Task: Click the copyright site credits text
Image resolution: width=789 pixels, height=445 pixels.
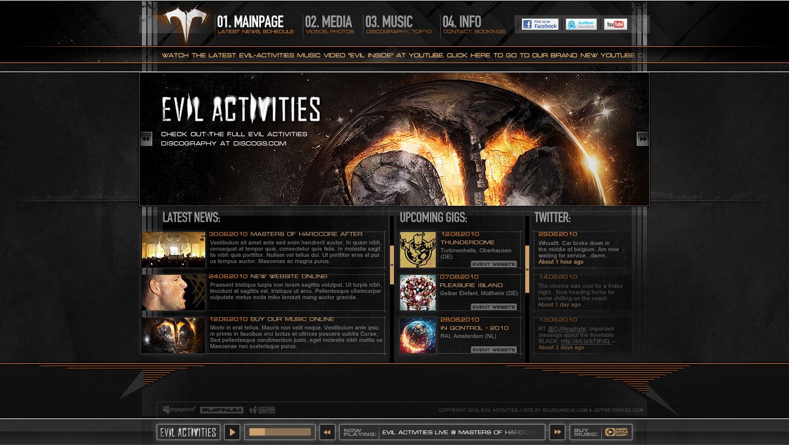Action: tap(541, 410)
